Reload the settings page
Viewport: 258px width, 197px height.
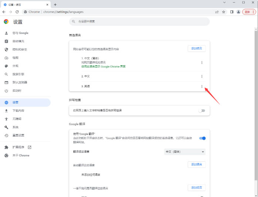pos(17,12)
